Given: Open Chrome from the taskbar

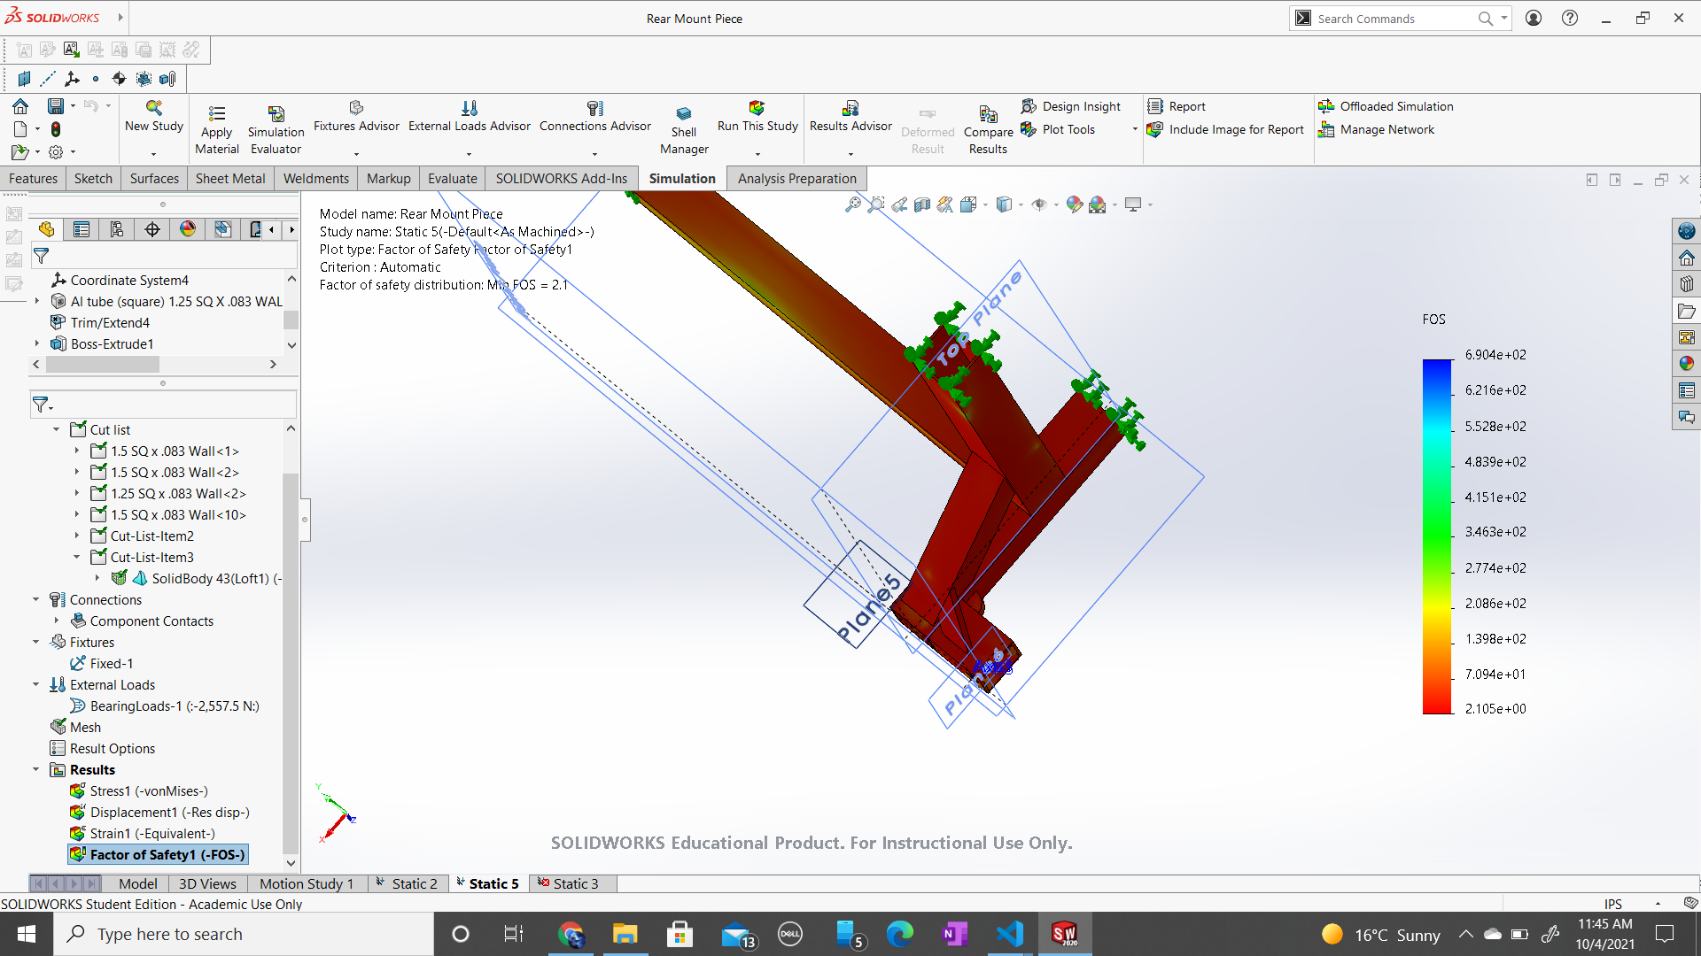Looking at the screenshot, I should [571, 934].
